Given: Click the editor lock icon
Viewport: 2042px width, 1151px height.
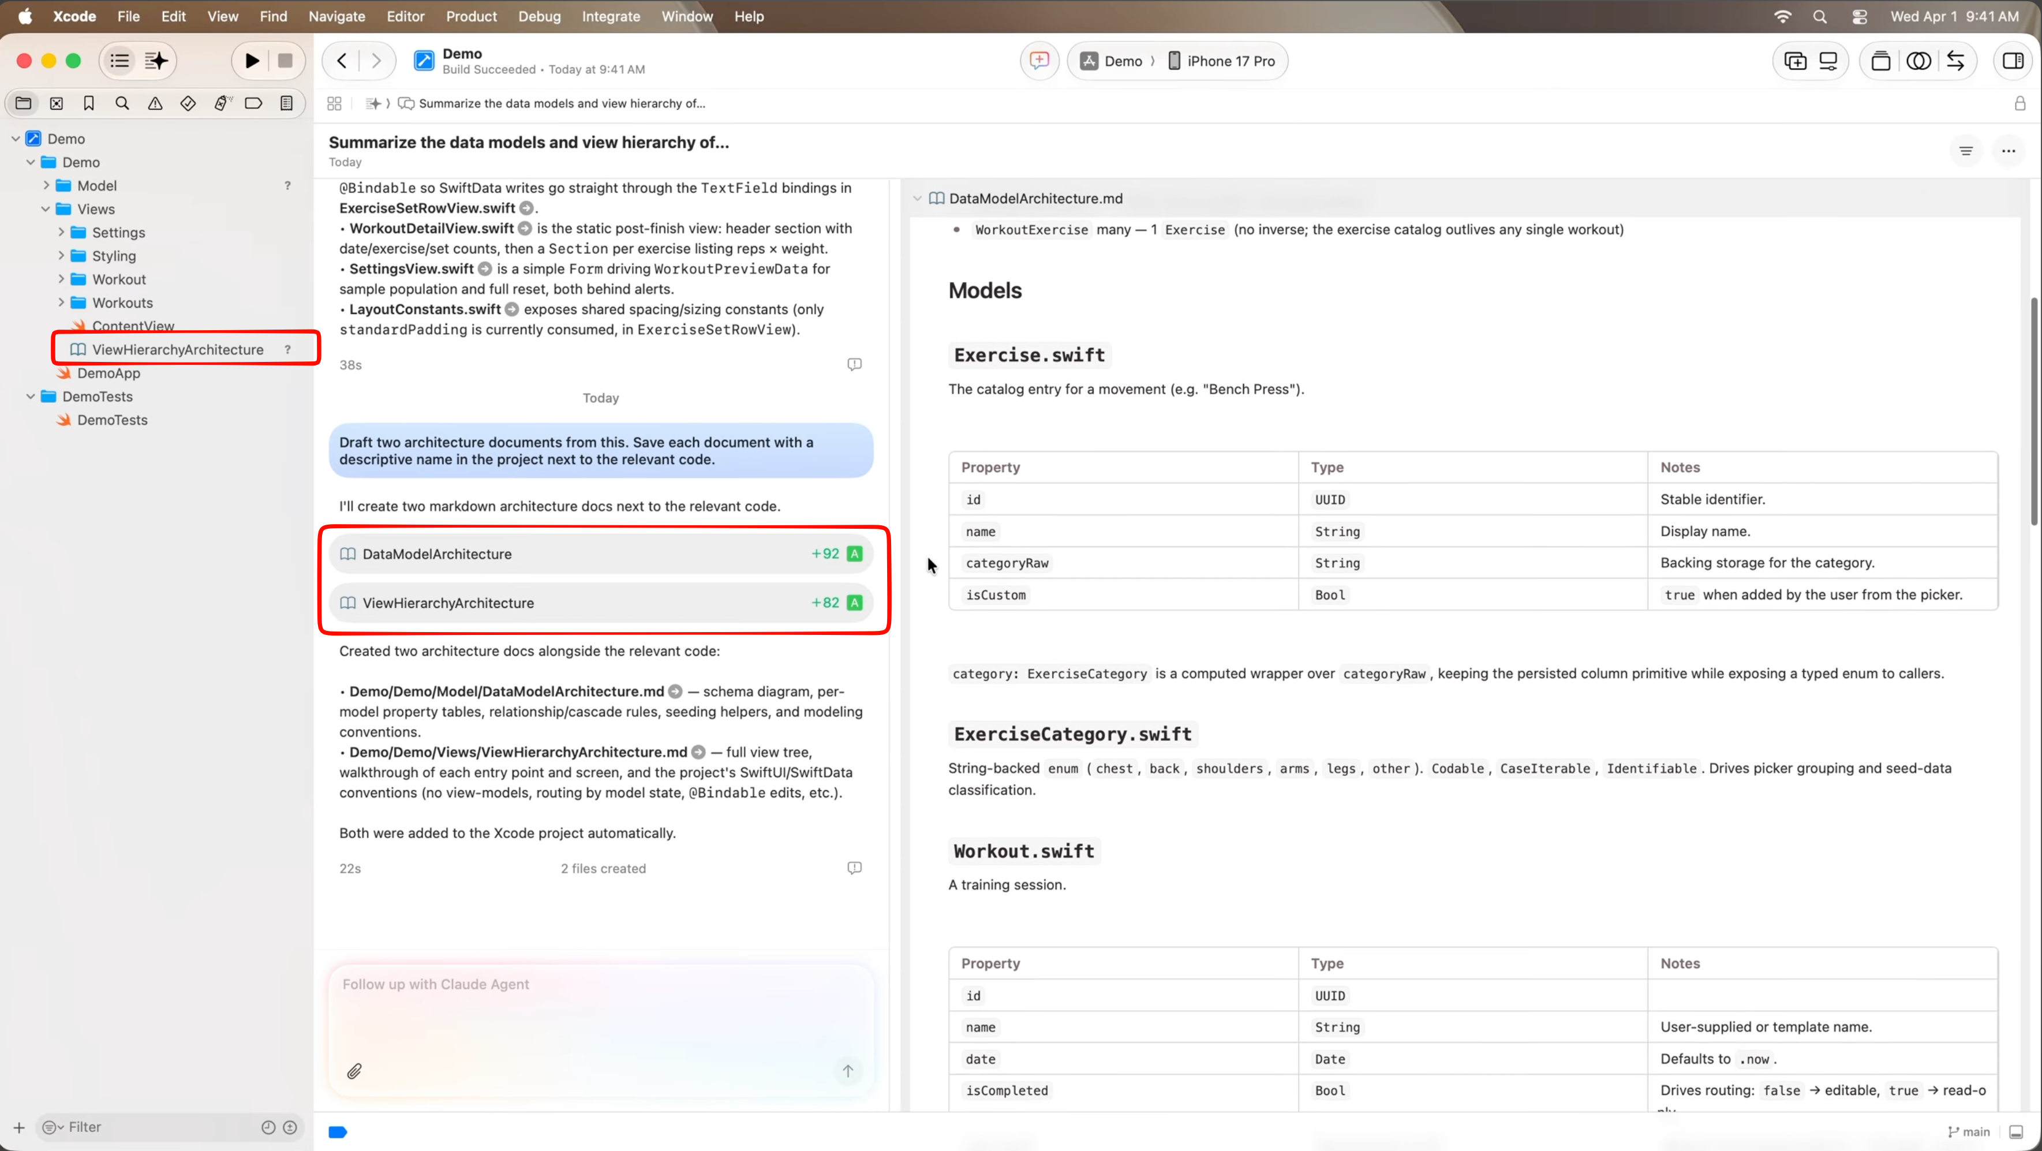Looking at the screenshot, I should point(2020,104).
